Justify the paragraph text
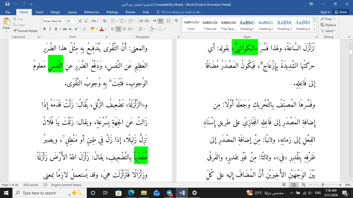The height and width of the screenshot is (198, 353). [130, 29]
